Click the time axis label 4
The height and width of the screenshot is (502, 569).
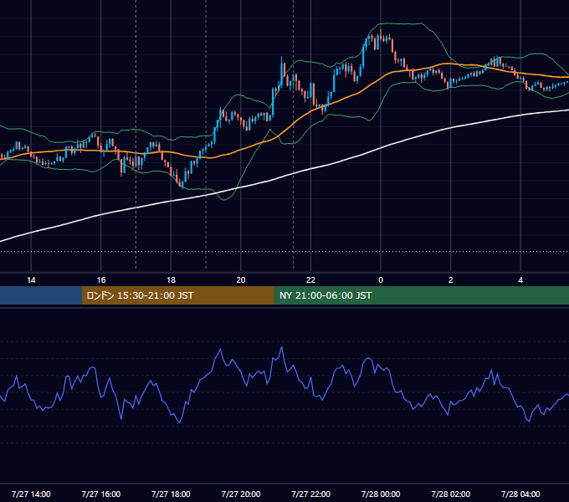tap(520, 280)
